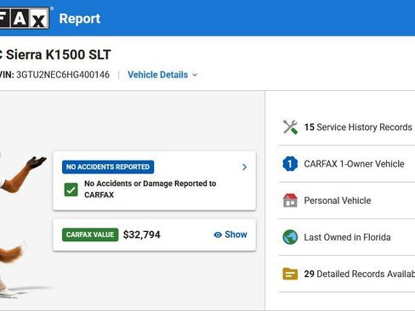Show the CARFAX value details
This screenshot has width=415, height=311.
tap(230, 235)
